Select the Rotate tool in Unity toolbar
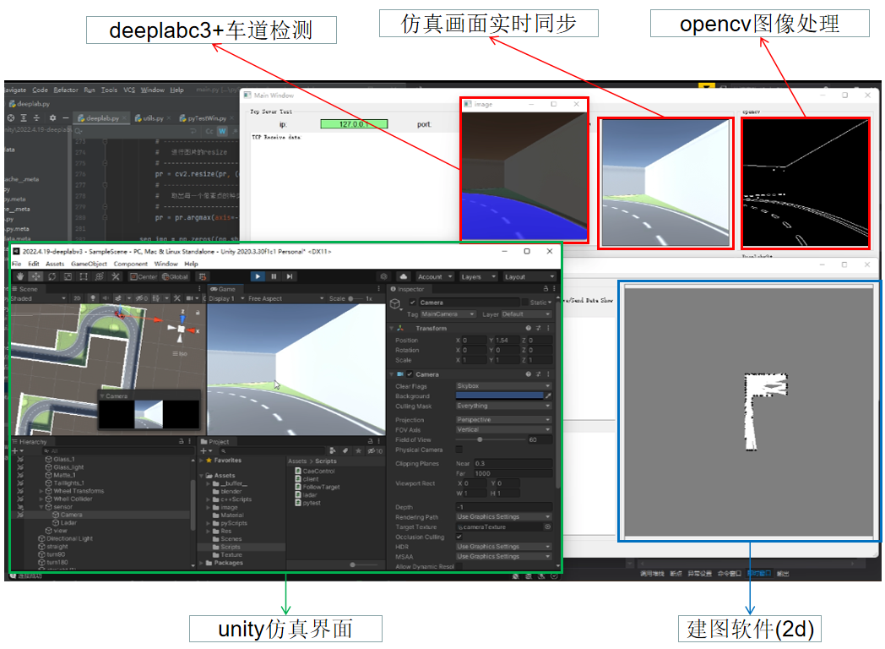 pos(52,277)
